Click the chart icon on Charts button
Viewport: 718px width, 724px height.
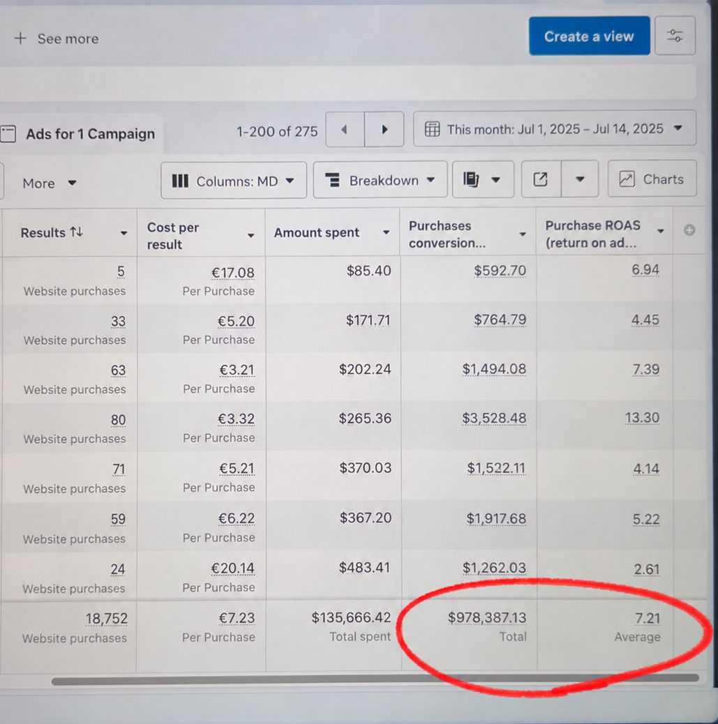click(627, 179)
